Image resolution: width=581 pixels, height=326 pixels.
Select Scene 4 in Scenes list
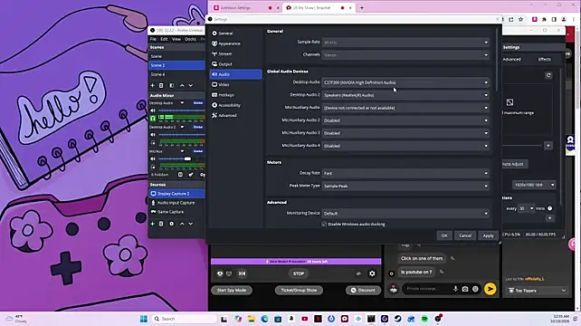[x=176, y=74]
